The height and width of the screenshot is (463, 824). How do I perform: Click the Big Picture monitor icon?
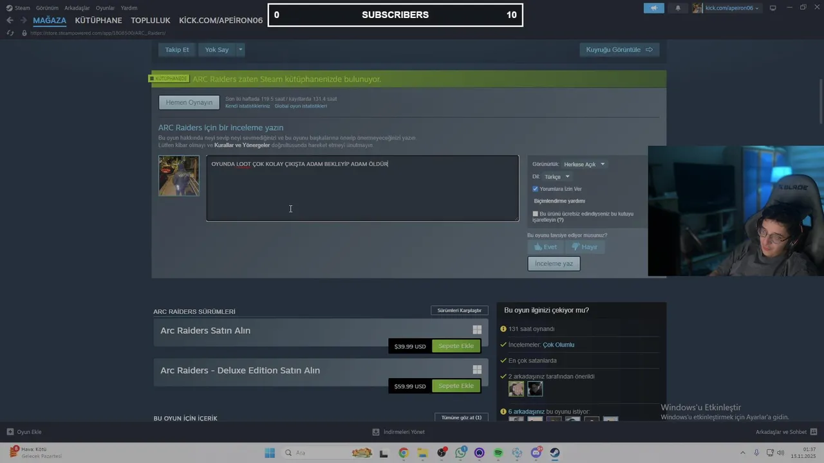click(772, 8)
